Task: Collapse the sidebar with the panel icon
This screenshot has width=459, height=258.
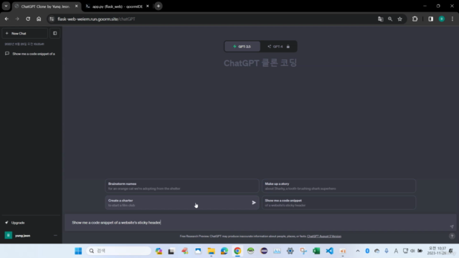Action: tap(55, 34)
